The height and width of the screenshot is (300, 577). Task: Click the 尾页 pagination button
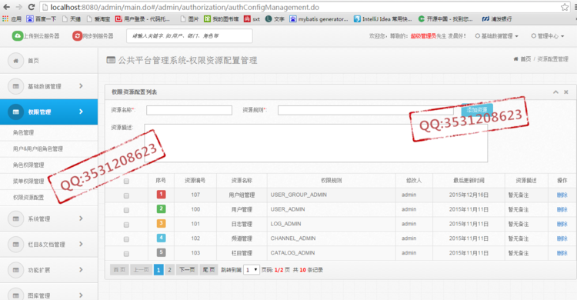coord(209,270)
